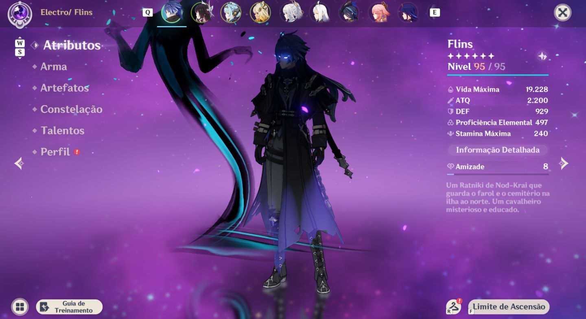Click the Stamina Máxima stat row
Viewport: 586px width, 319px height.
point(498,133)
